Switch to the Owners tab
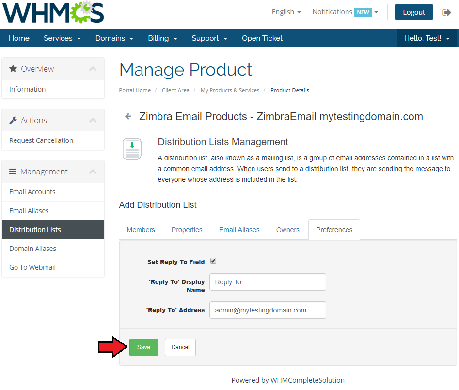The image size is (459, 390). click(288, 230)
